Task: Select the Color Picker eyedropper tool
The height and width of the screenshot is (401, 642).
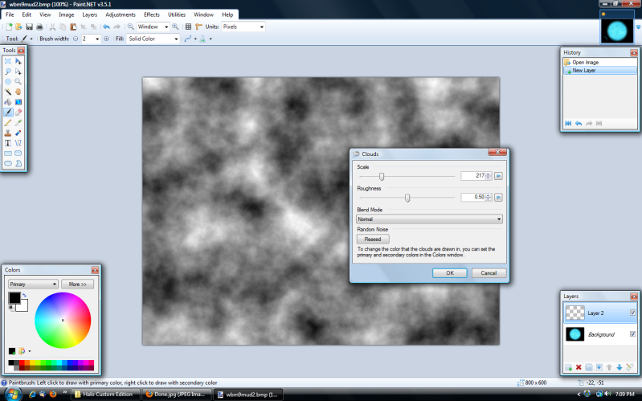Action: (x=18, y=122)
